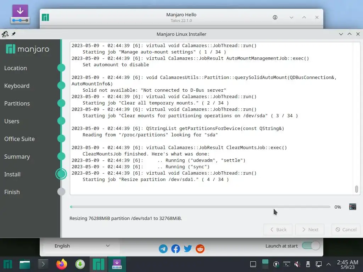363x272 pixels.
Task: Launch Firefox from the taskbar
Action: click(62, 264)
